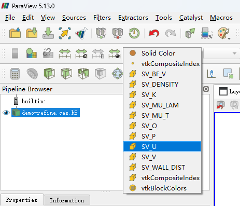Click the Extract selection cube arrow icon
240x206 pixels.
190,33
